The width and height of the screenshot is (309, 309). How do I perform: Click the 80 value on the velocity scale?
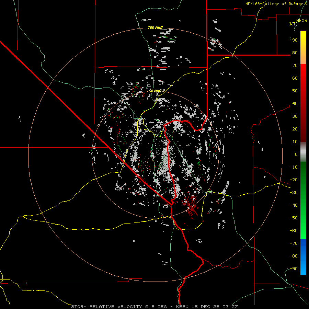pyautogui.click(x=295, y=53)
